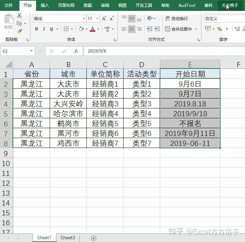Open the Borders grid icon
The height and width of the screenshot is (242, 245).
66,29
